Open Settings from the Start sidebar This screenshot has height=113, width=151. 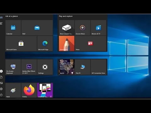pos(1,89)
